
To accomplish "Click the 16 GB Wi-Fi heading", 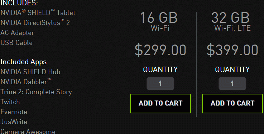I will (x=159, y=21).
